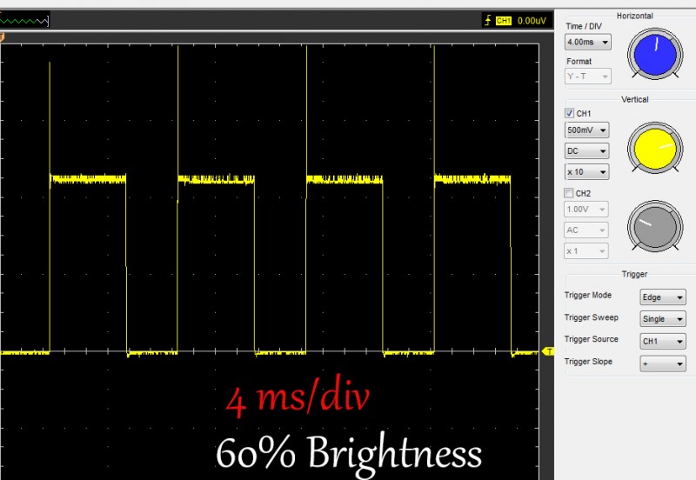The height and width of the screenshot is (480, 696).
Task: Open CH1 probe dropdown showing x 10
Action: pos(586,171)
